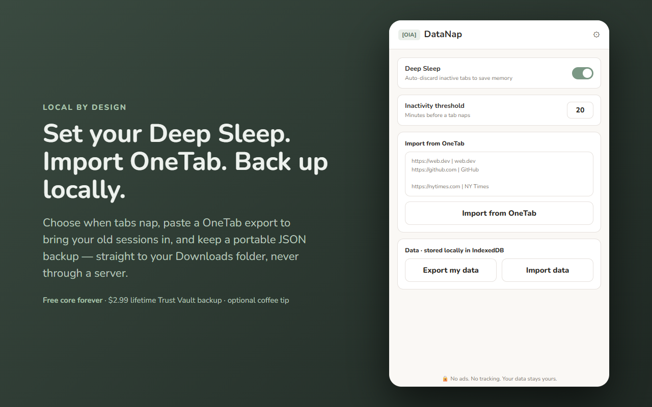Click Import data button

point(548,270)
